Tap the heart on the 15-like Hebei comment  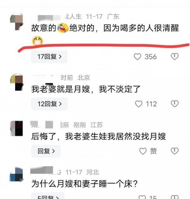[142, 197]
